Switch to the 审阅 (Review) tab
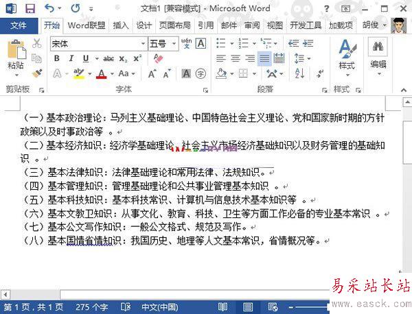Screen dimensions: 412x314 (252, 25)
